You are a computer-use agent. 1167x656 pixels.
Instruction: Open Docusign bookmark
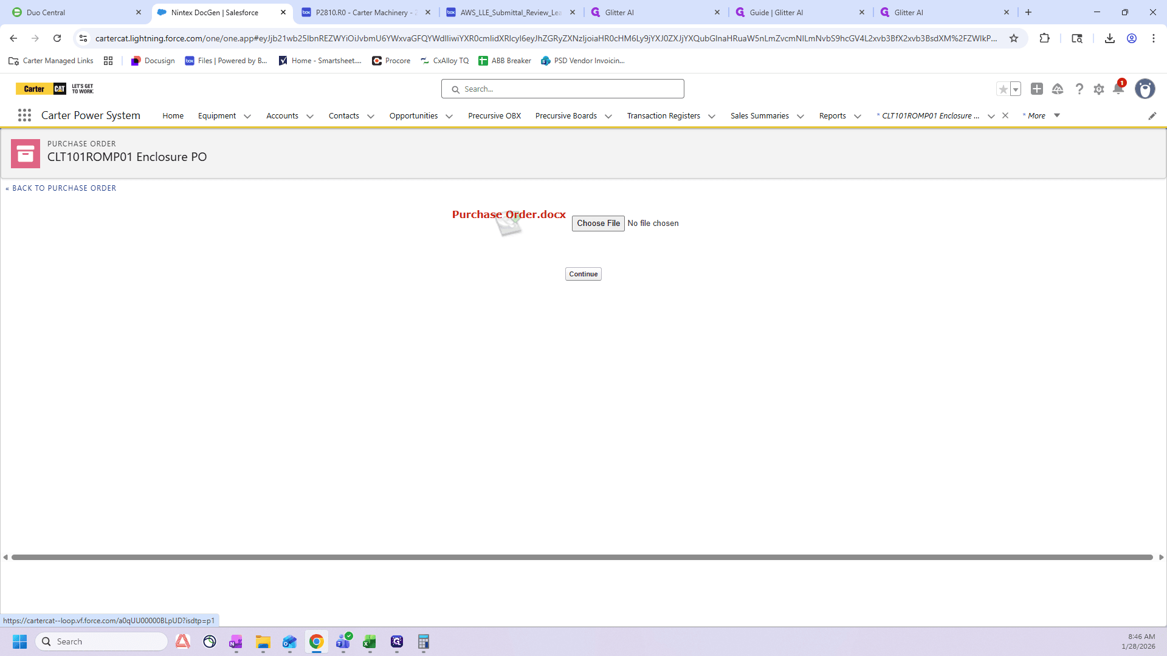(x=153, y=61)
